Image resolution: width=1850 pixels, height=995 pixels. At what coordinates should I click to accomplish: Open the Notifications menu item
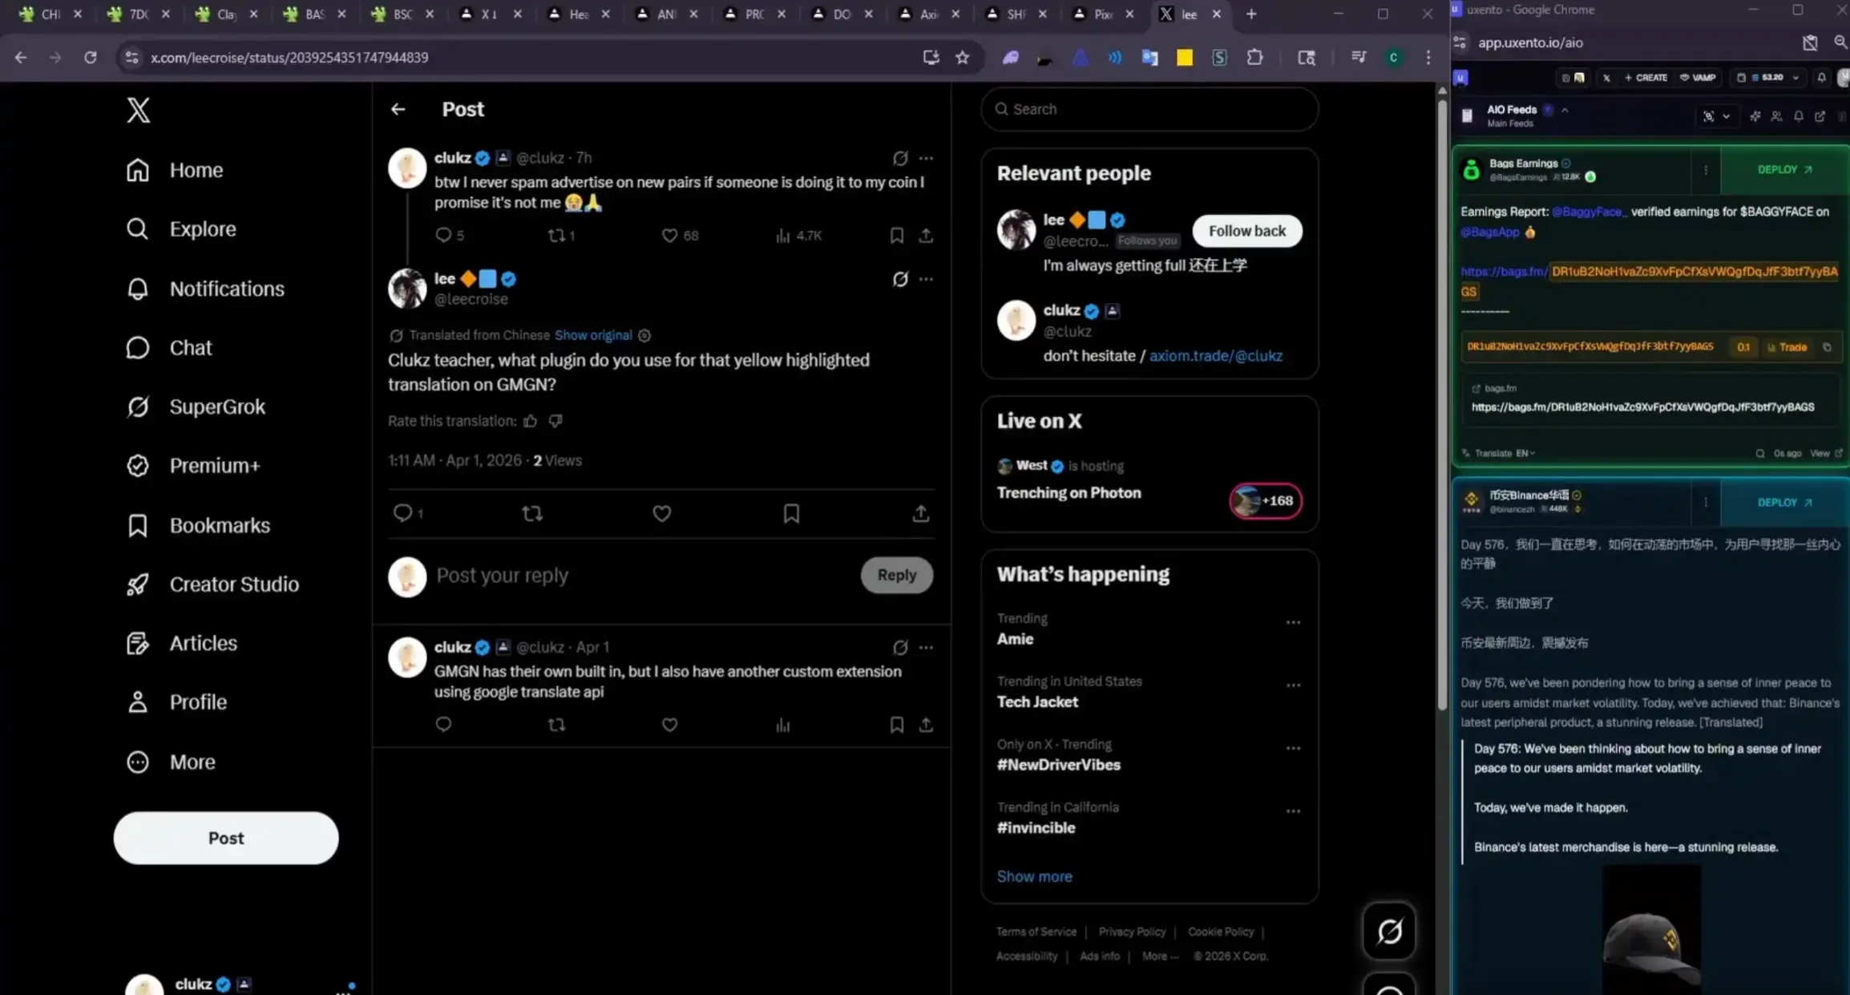pos(227,289)
